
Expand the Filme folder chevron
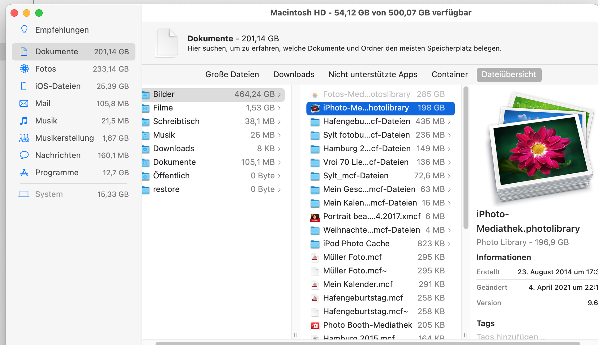(x=280, y=108)
